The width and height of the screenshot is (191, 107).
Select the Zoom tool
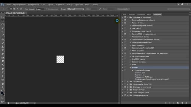coord(3,87)
